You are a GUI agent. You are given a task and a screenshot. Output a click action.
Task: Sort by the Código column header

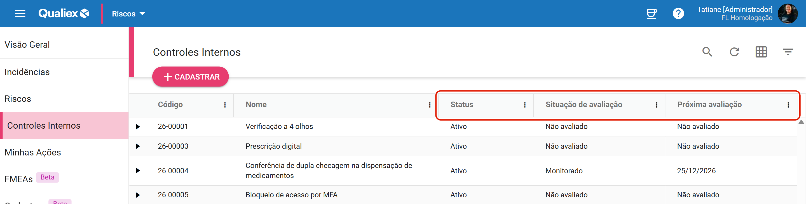170,104
